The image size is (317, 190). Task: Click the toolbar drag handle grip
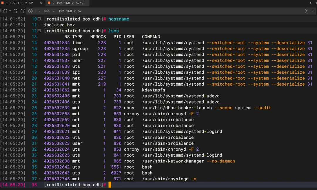(x=1, y=11)
